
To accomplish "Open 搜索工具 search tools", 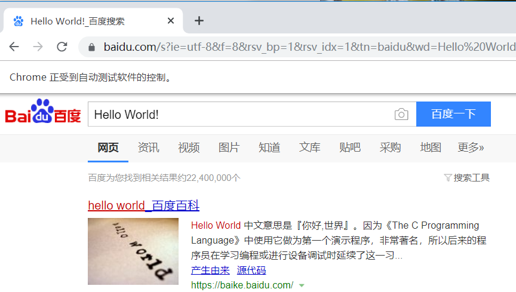I will pos(472,178).
